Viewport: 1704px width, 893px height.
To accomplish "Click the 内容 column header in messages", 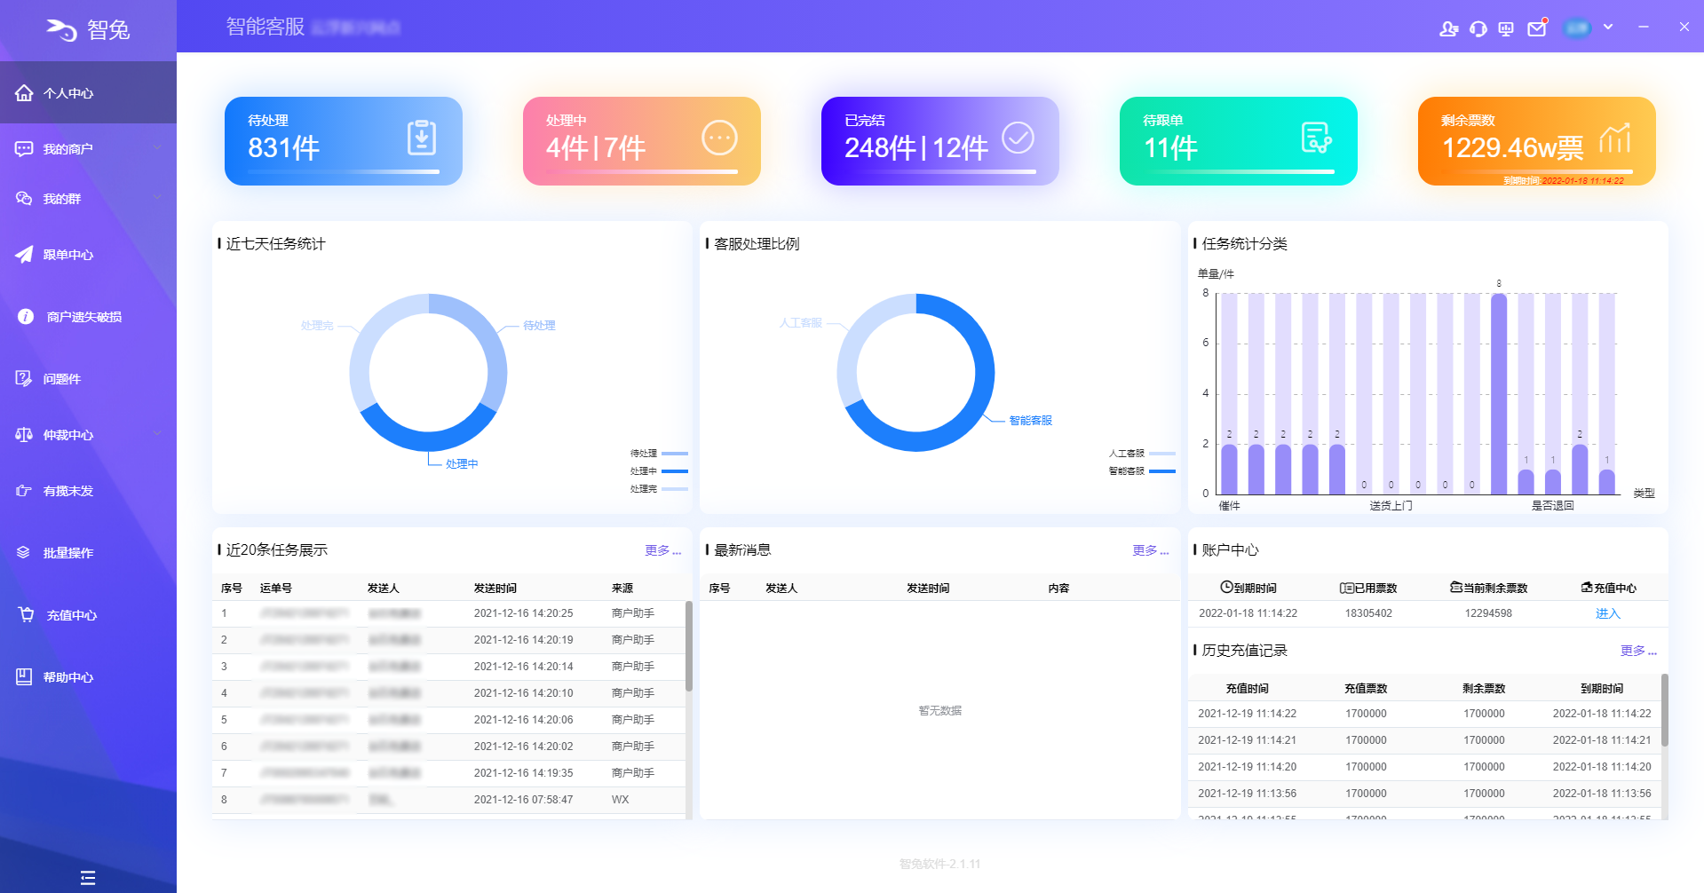I will tap(1058, 589).
